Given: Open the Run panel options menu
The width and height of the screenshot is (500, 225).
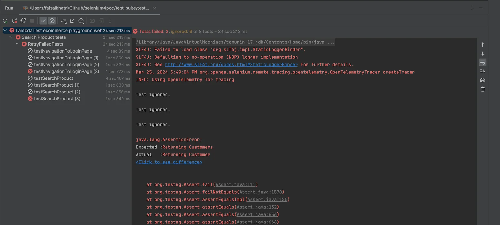Looking at the screenshot, I should point(472,8).
